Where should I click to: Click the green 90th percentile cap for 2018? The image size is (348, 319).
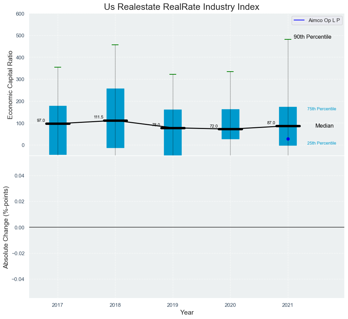click(x=115, y=45)
